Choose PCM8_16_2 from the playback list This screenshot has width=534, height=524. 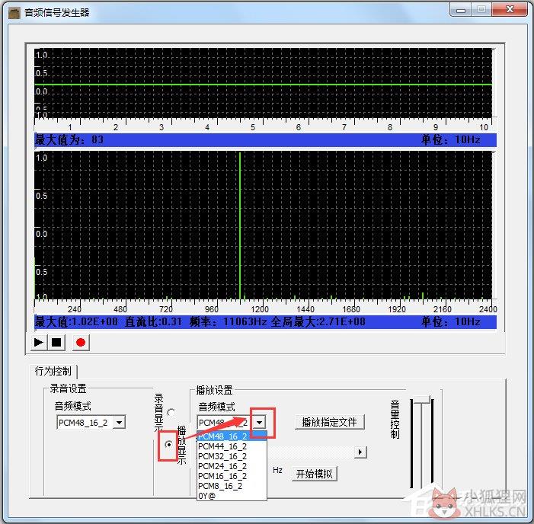point(232,486)
